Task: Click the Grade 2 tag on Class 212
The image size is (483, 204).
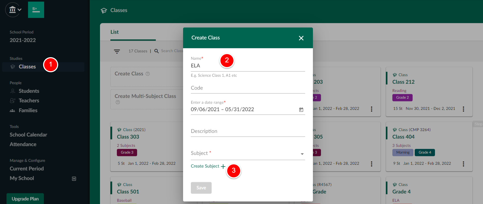Action: tap(403, 98)
